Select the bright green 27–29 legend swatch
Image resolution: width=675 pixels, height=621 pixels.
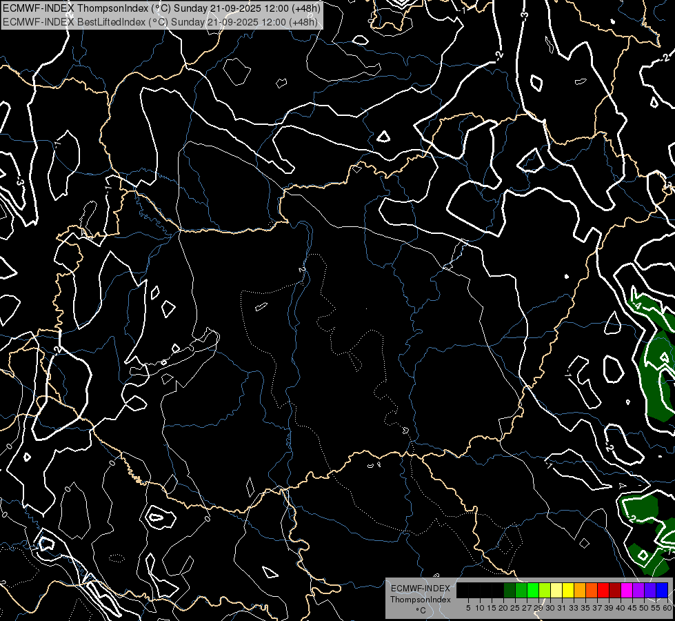click(x=532, y=590)
